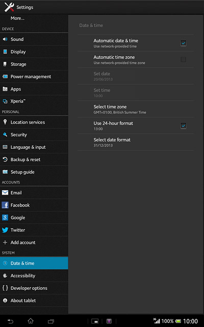The image size is (204, 327).
Task: Tap the Android back navigation icon
Action: pyautogui.click(x=10, y=321)
